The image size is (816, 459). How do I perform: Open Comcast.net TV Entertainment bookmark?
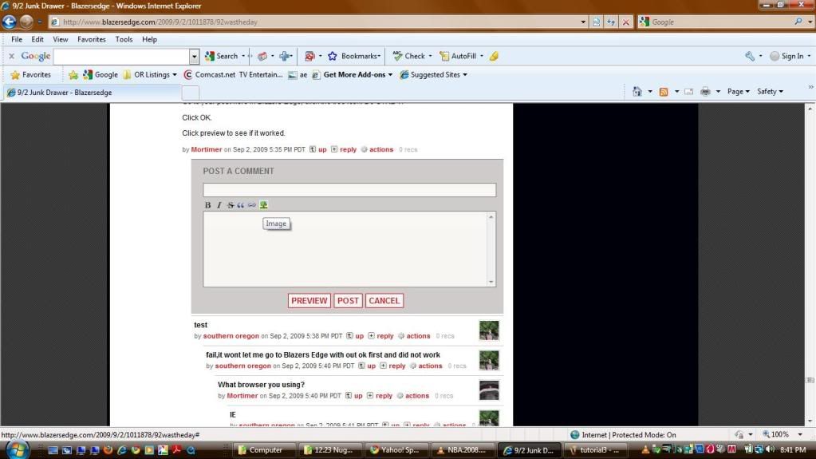tap(234, 74)
